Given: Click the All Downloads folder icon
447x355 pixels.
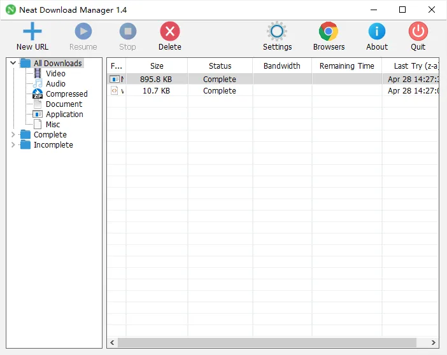Looking at the screenshot, I should tap(25, 63).
